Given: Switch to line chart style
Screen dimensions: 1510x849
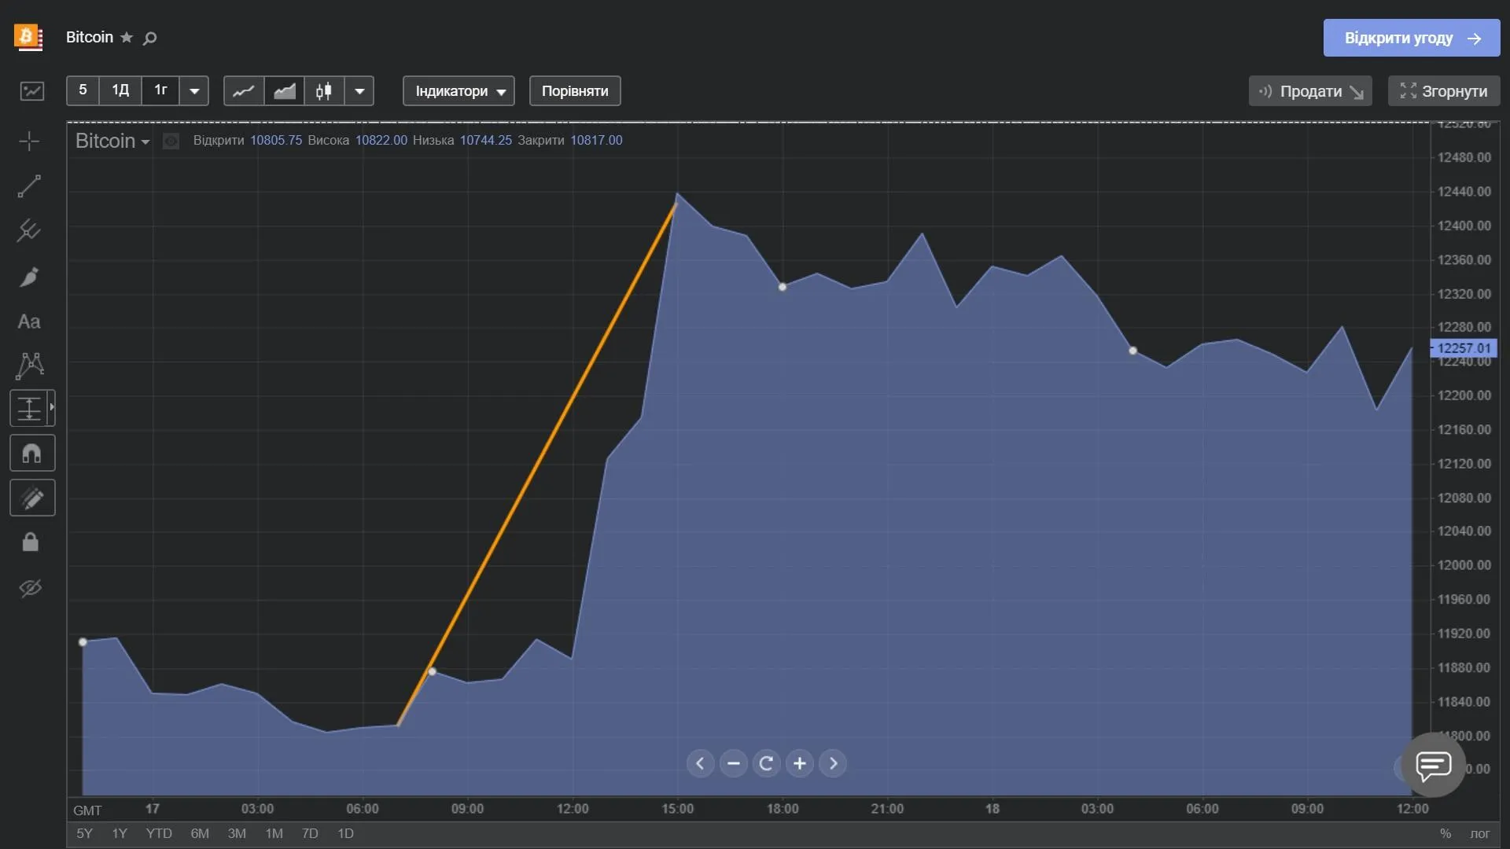Looking at the screenshot, I should pos(244,90).
